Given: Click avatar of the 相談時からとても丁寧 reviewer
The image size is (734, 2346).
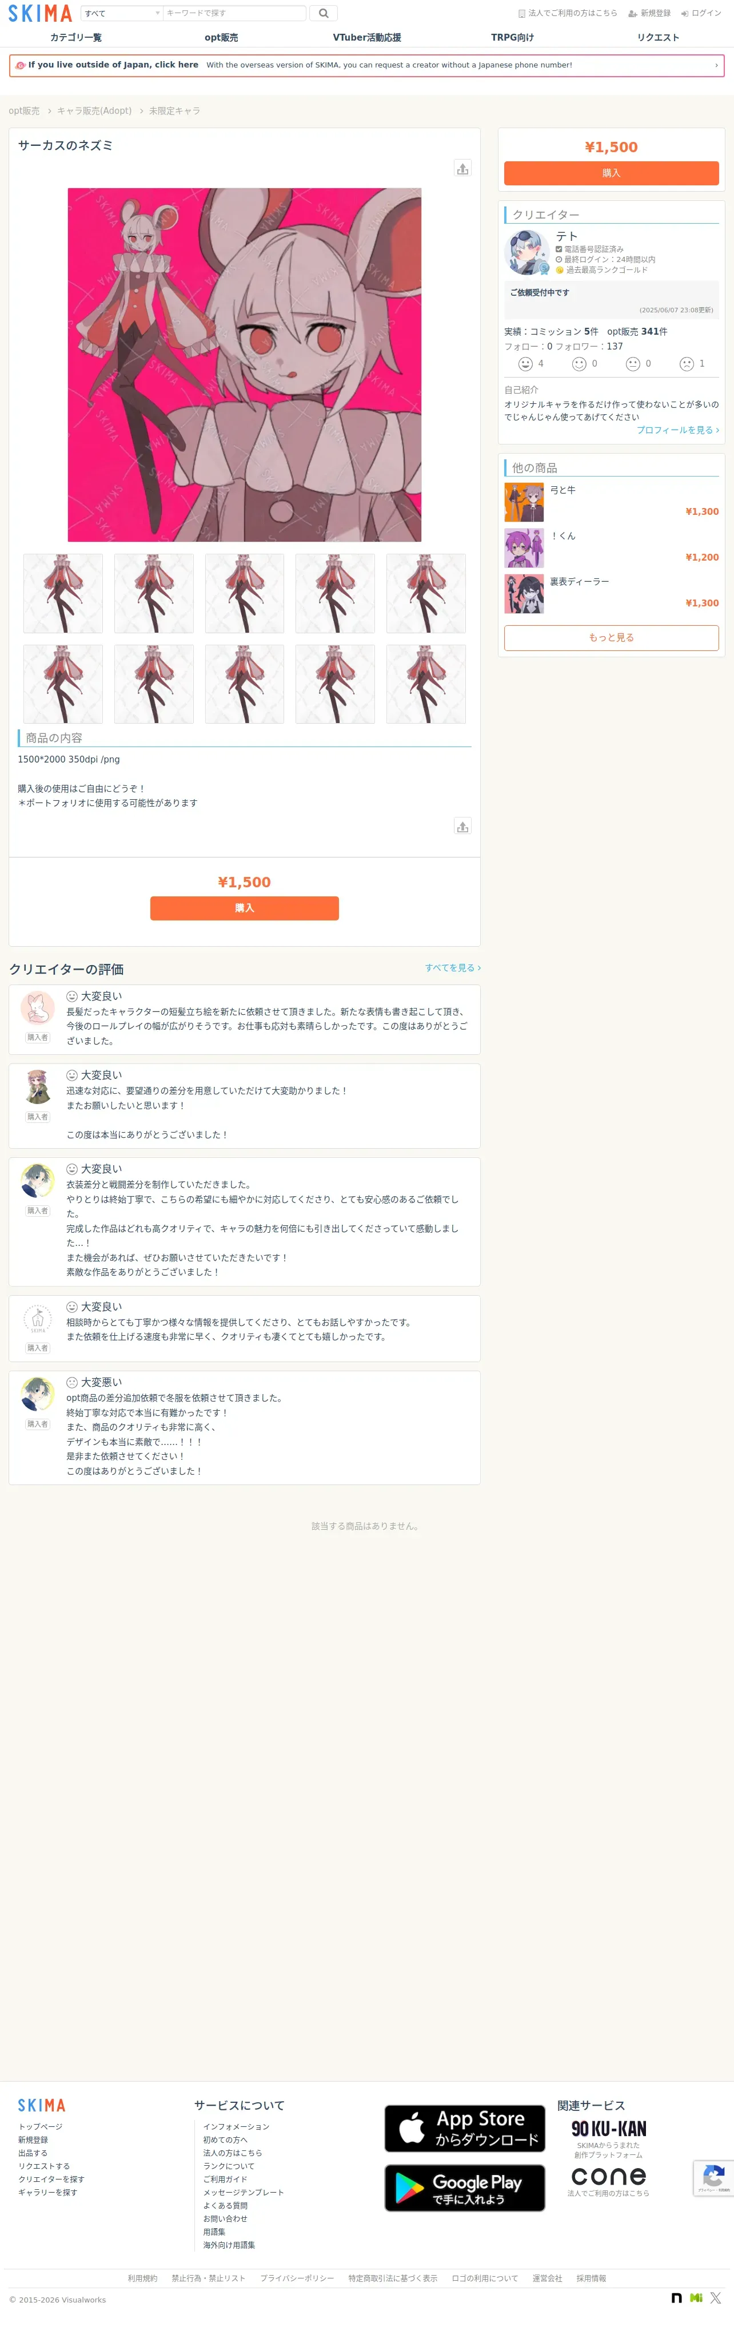Looking at the screenshot, I should [x=37, y=1319].
